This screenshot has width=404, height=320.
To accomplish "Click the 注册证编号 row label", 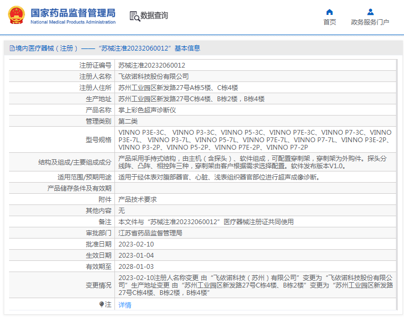I will pyautogui.click(x=95, y=65).
